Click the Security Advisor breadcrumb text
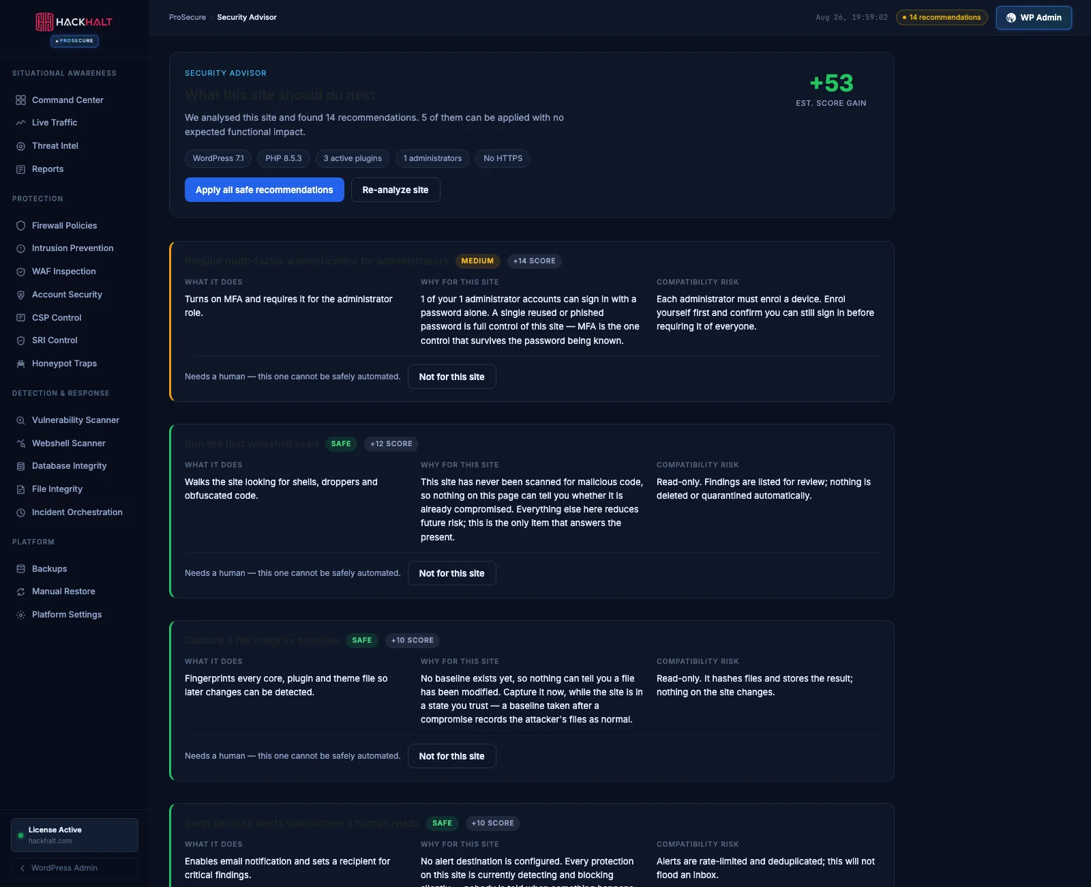This screenshot has height=887, width=1091. [x=247, y=17]
